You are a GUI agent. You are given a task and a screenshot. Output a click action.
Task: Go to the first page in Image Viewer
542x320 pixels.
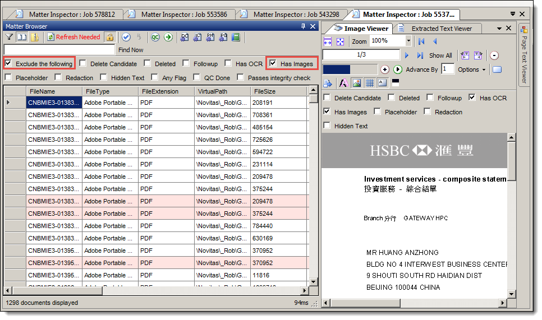coord(421,41)
